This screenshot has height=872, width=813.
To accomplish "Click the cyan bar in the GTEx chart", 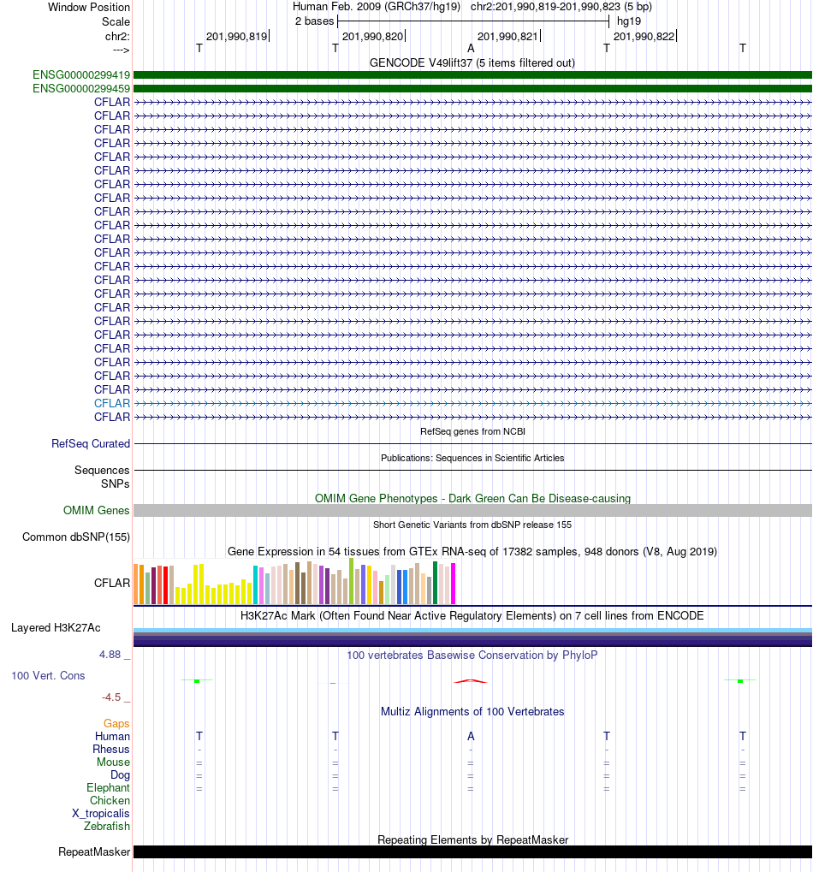I will pyautogui.click(x=255, y=585).
